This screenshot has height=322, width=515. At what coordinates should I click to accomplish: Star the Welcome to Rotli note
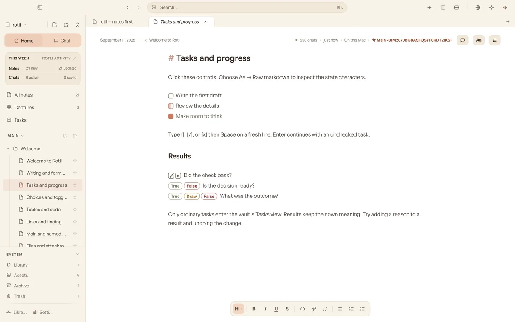click(75, 161)
